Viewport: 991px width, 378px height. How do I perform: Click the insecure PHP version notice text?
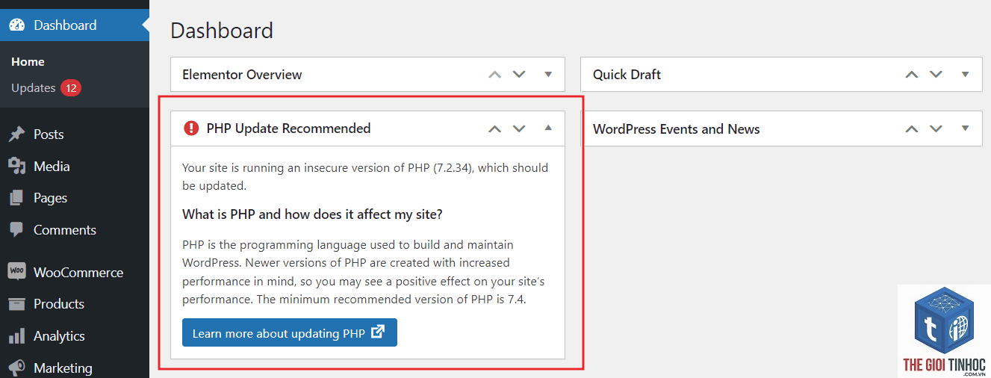coord(365,176)
